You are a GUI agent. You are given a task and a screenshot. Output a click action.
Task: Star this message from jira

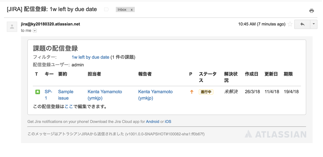(x=290, y=24)
